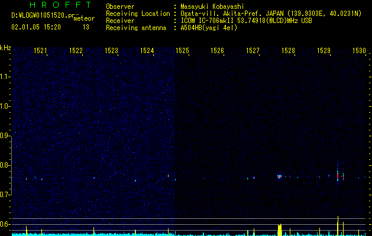
Task: Click the bright meteor echo blob near 1528
Action: pyautogui.click(x=280, y=176)
